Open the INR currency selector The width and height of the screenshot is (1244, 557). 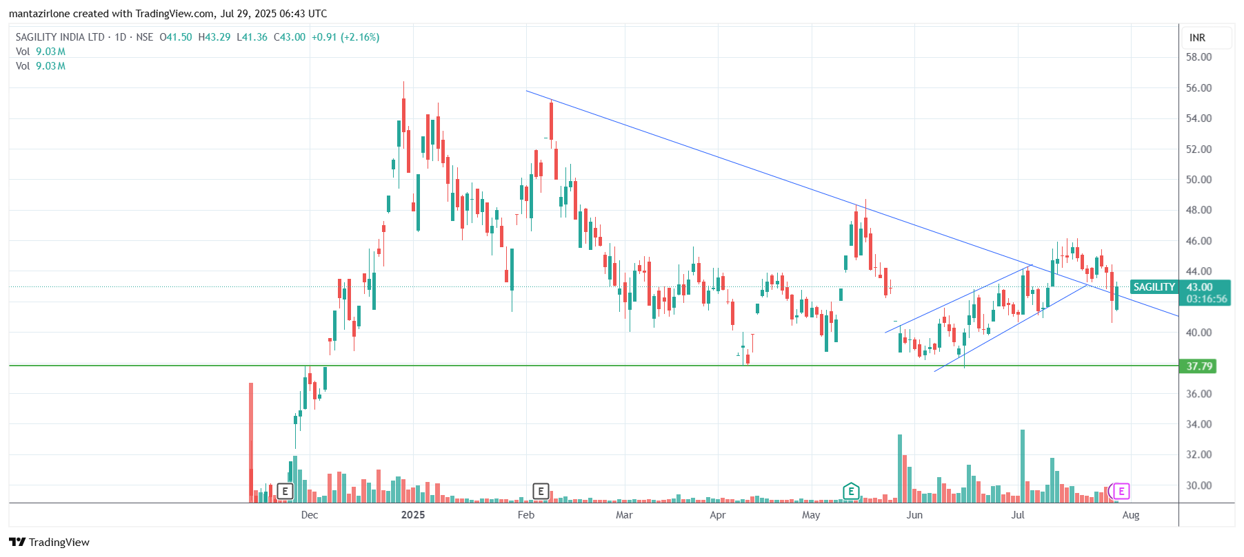point(1207,38)
